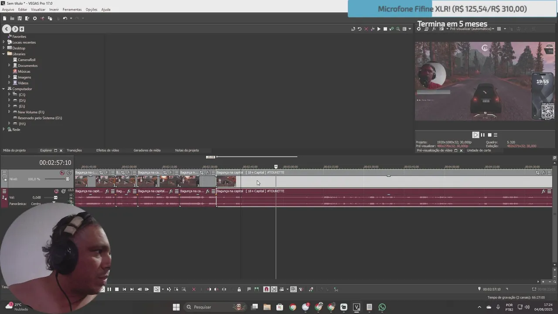The image size is (558, 314).
Task: Open the Ferramentas menu
Action: (x=72, y=10)
